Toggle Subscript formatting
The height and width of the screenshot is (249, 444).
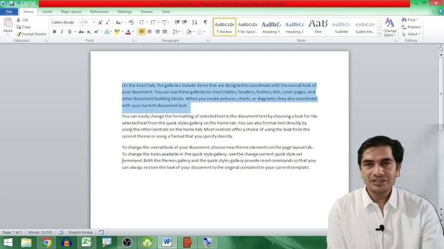point(89,32)
